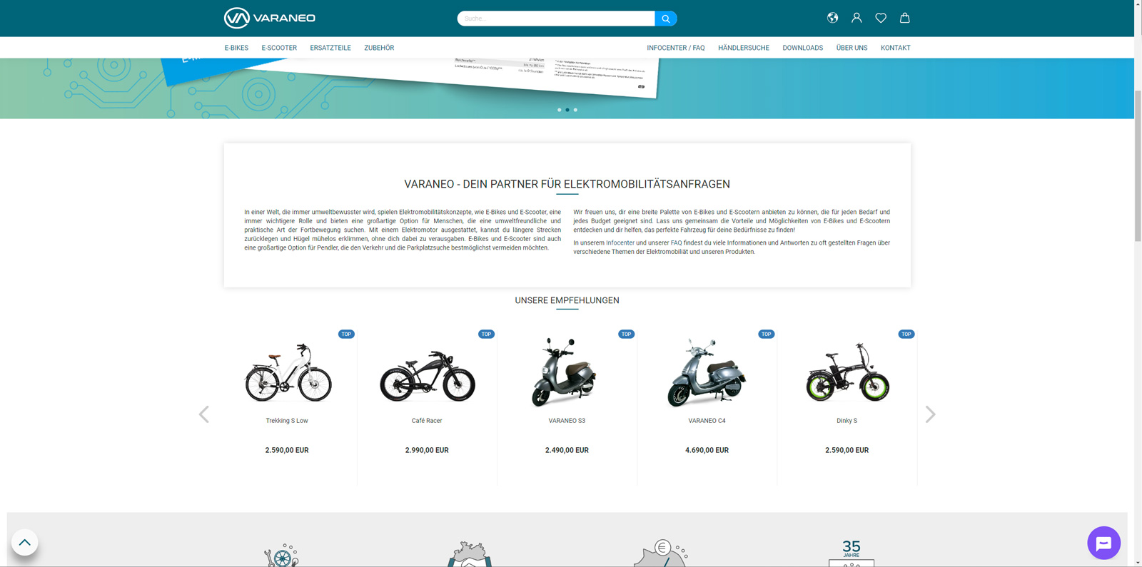Image resolution: width=1142 pixels, height=567 pixels.
Task: Click TOP badge on Trekking S Low
Action: (346, 334)
